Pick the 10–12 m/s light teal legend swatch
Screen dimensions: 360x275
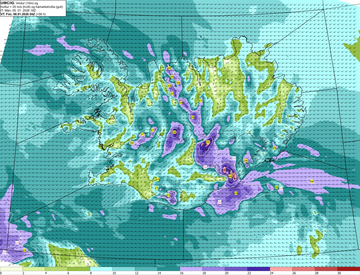pos(124,269)
